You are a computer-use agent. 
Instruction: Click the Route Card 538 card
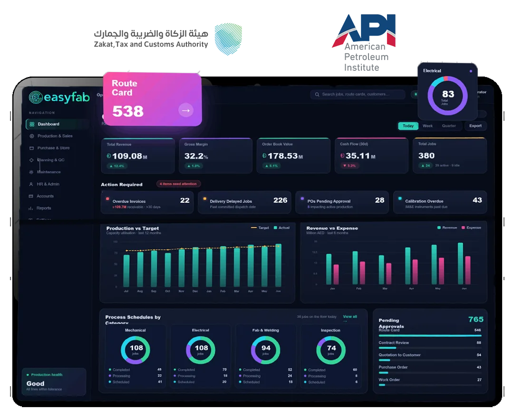153,99
